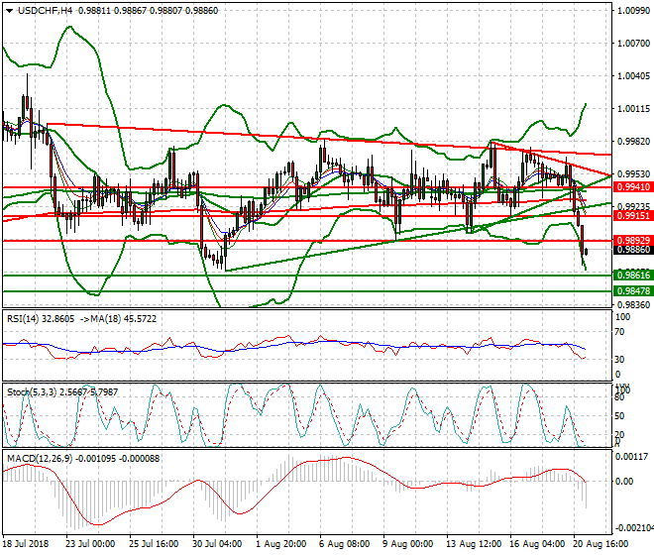Select the green 0.98616 support level label

pyautogui.click(x=633, y=275)
